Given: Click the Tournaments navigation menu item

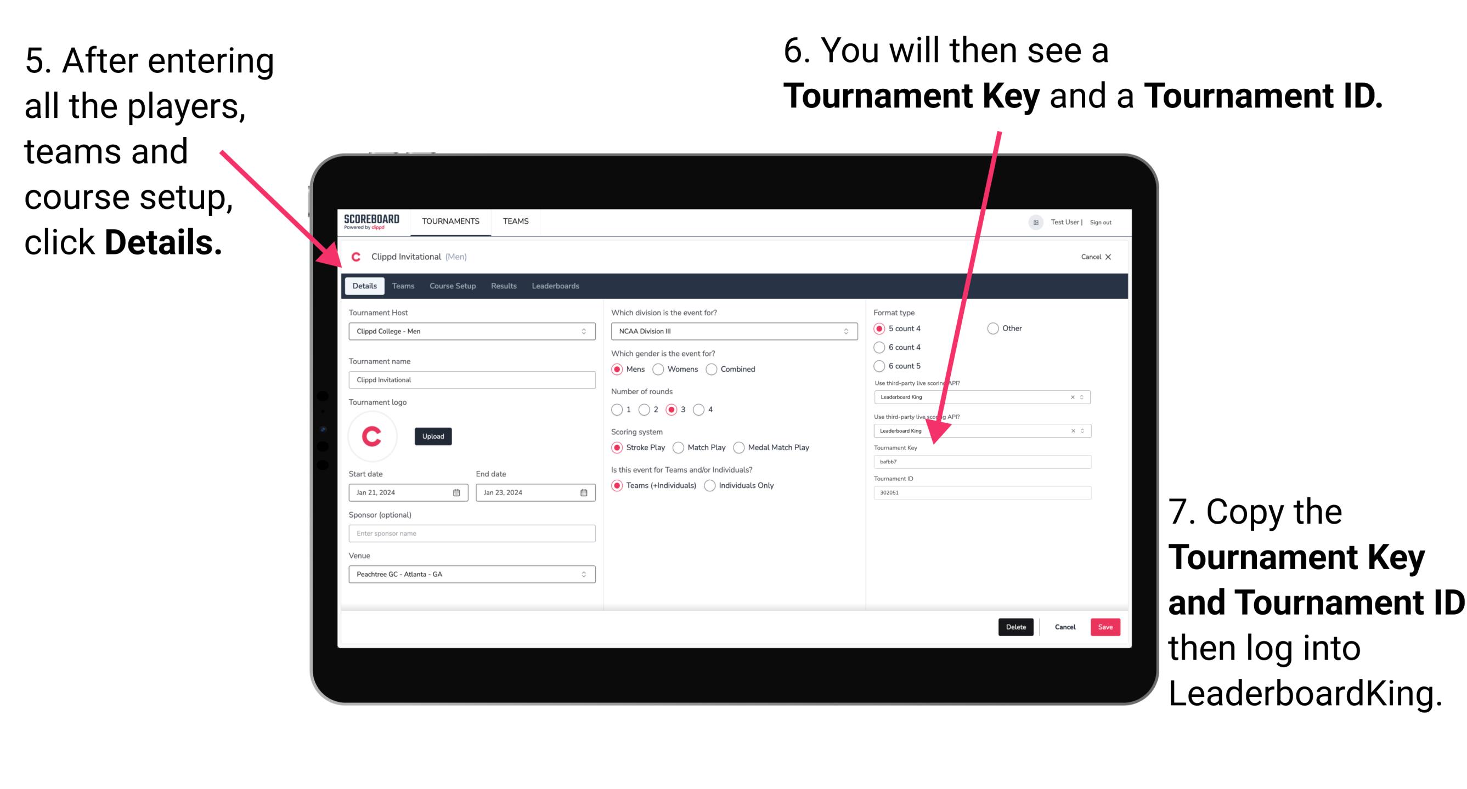Looking at the screenshot, I should click(450, 222).
